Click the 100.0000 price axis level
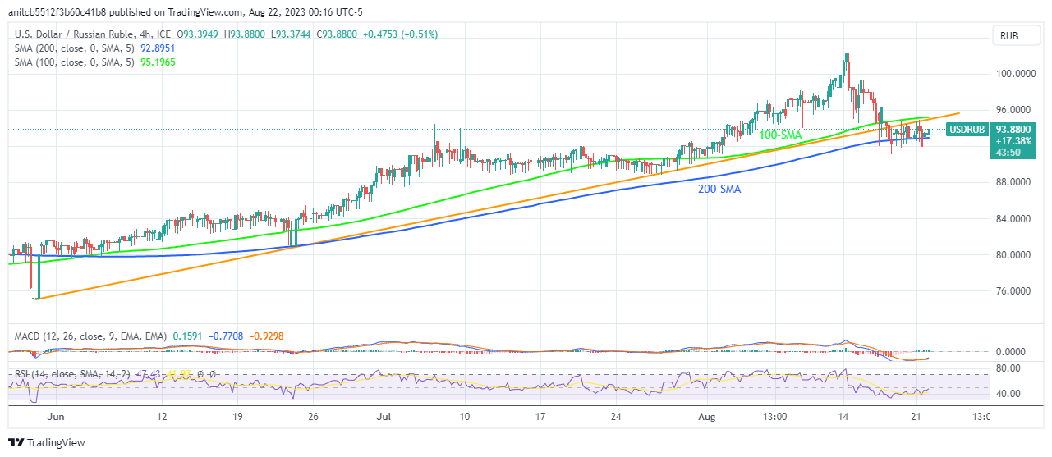1052x457 pixels. coord(1015,74)
